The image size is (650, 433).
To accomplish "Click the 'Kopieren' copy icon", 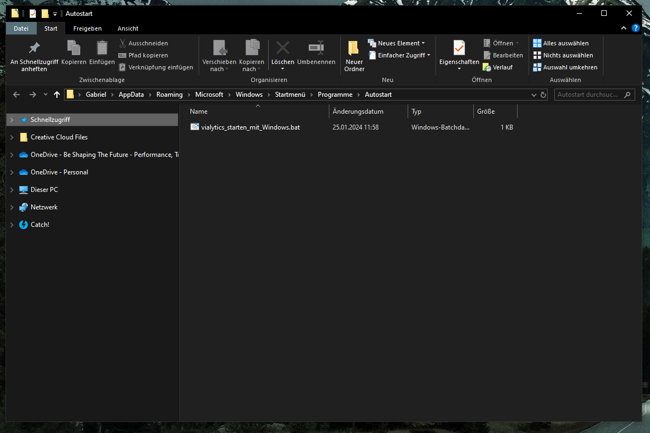I will [x=73, y=49].
